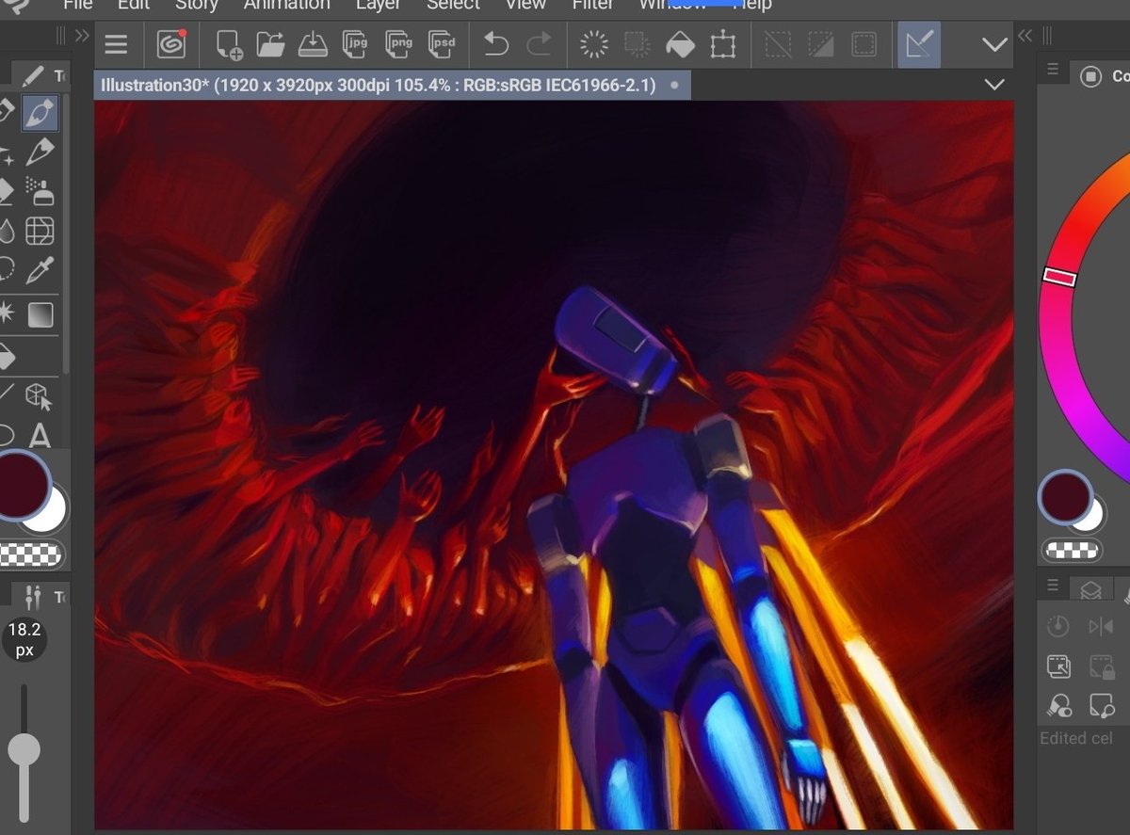Image resolution: width=1130 pixels, height=835 pixels.
Task: Click the Fill bucket icon in command bar
Action: click(x=680, y=44)
